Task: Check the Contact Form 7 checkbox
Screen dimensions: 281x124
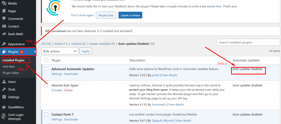Action: coord(46,114)
